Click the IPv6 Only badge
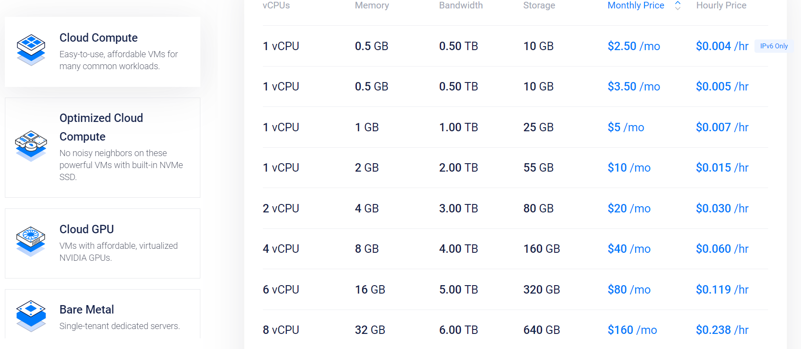This screenshot has width=801, height=349. (774, 46)
